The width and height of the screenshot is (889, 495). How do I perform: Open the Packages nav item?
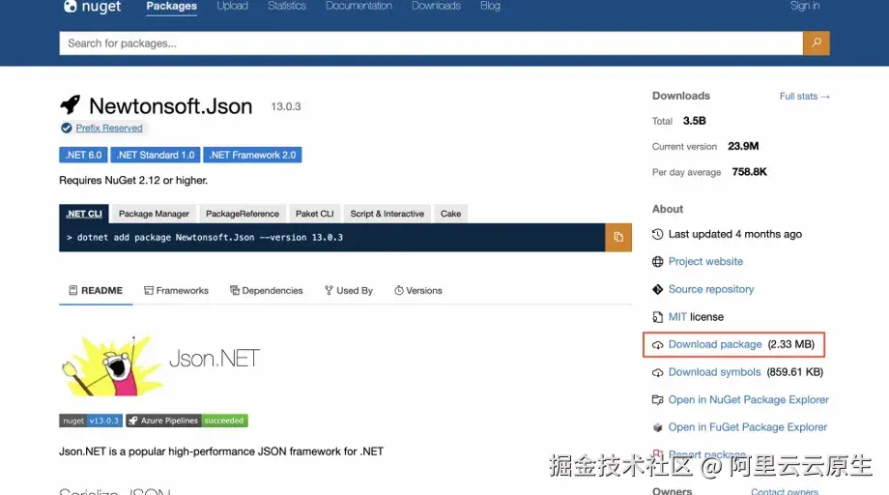coord(171,6)
